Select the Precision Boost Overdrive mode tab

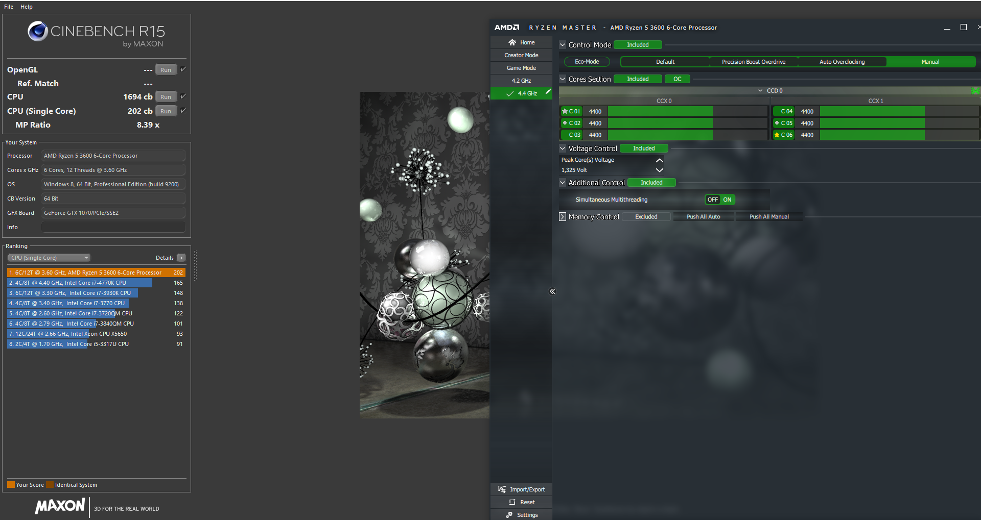(x=753, y=62)
